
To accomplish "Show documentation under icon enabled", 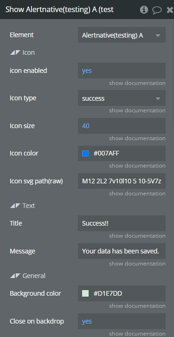I will point(137,83).
